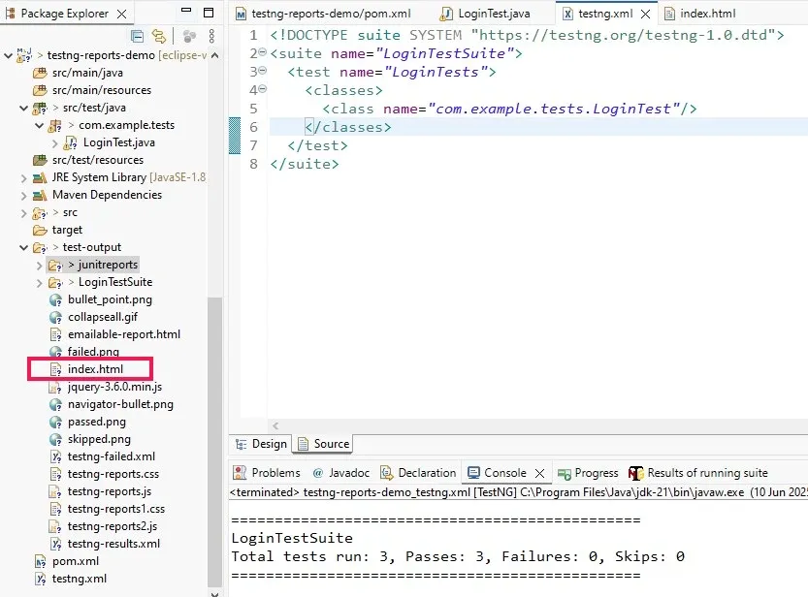
Task: Expand the LoginTestSuite folder
Action: (39, 283)
